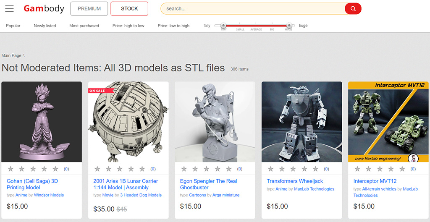Click the size slider track at AVERAGE
The image size is (430, 222).
256,26
